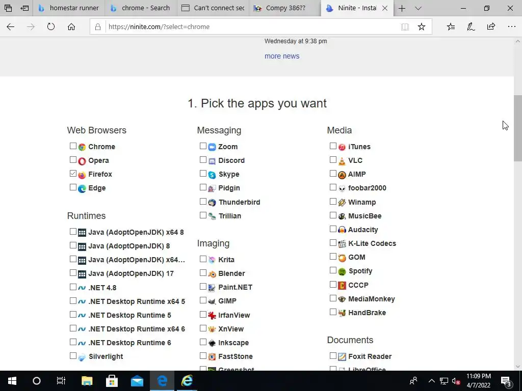The image size is (522, 391).
Task: Click the XnView app label
Action: 231,329
